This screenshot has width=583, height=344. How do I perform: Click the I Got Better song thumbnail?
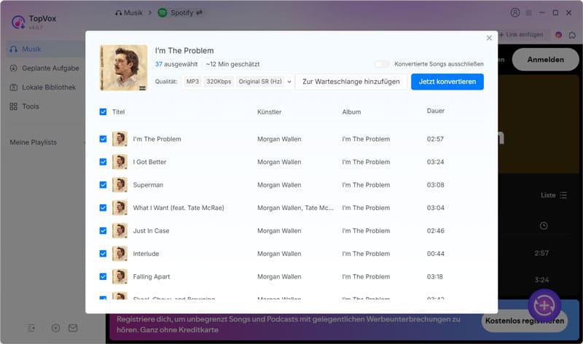(x=120, y=162)
